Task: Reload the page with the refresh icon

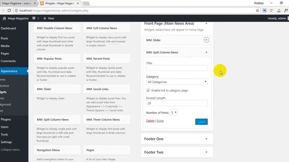Action: click(x=9, y=10)
